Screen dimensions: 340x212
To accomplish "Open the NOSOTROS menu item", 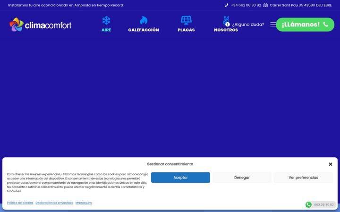I will click(x=226, y=30).
